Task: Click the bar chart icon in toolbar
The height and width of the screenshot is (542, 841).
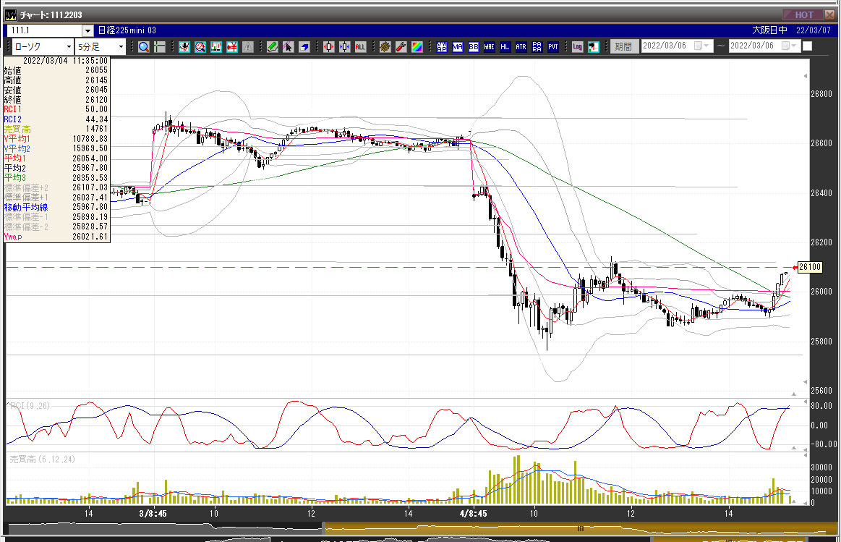Action: (215, 47)
